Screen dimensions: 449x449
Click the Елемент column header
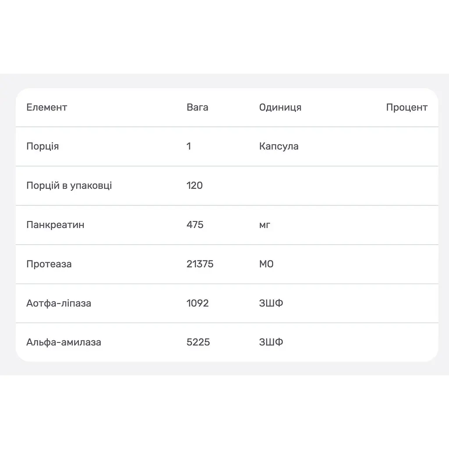(x=46, y=107)
